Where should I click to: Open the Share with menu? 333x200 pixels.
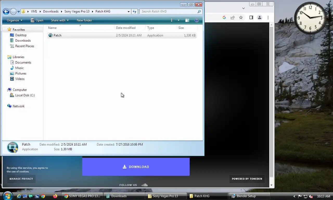click(60, 20)
